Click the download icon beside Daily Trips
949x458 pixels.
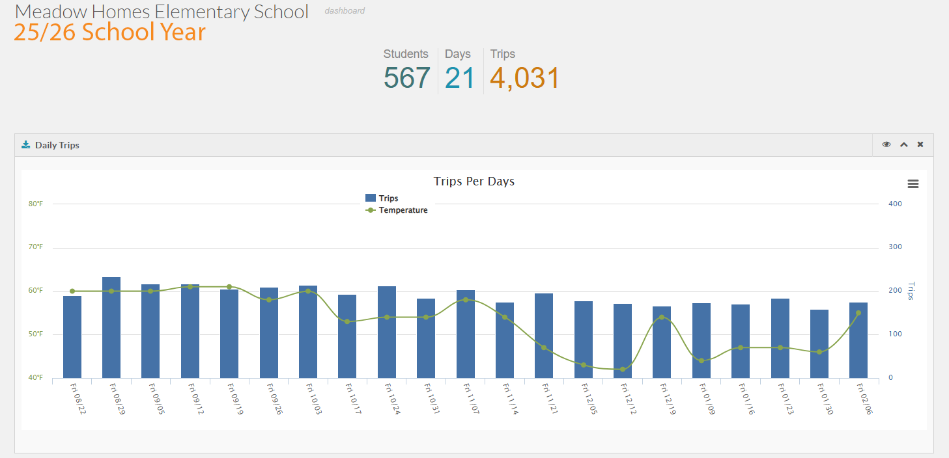[x=26, y=145]
